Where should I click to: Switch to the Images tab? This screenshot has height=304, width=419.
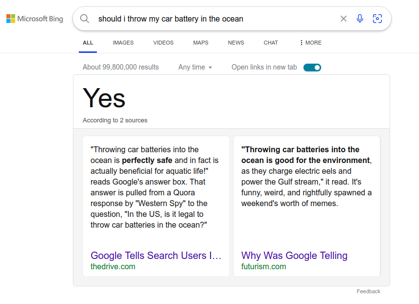click(x=123, y=43)
